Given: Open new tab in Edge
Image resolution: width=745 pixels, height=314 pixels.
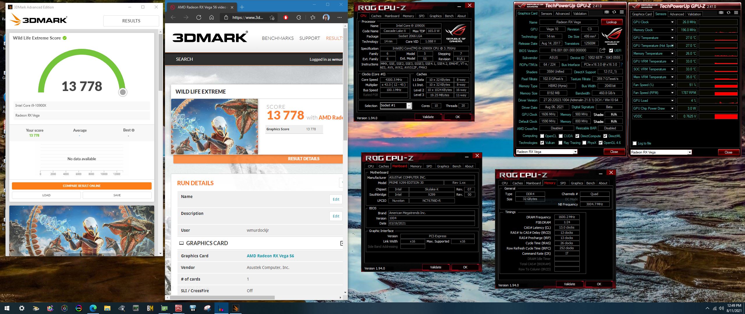Looking at the screenshot, I should 242,7.
